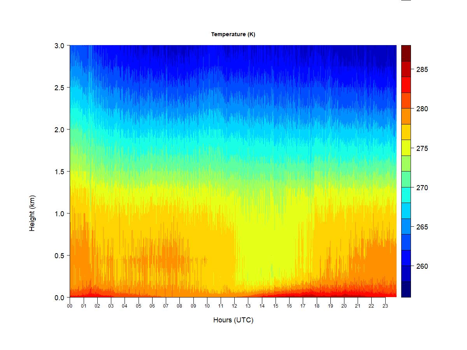This screenshot has height=350, width=467.
Task: Click the 1.5 height tick label
Action: pos(59,171)
